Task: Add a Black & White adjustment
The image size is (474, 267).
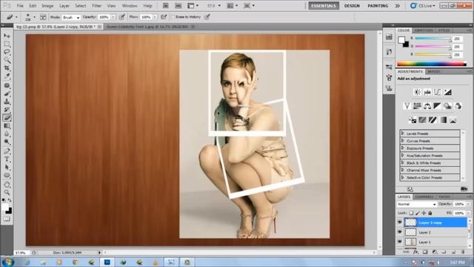Action: [x=438, y=106]
